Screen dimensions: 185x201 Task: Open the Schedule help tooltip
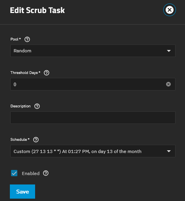(x=36, y=140)
